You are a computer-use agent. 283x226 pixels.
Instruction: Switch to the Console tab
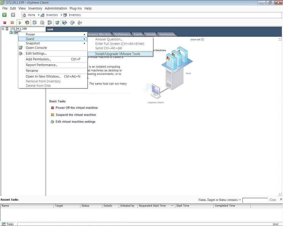click(x=151, y=34)
